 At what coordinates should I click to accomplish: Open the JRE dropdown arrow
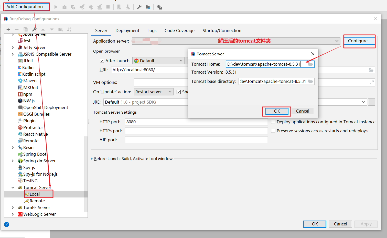click(x=363, y=102)
